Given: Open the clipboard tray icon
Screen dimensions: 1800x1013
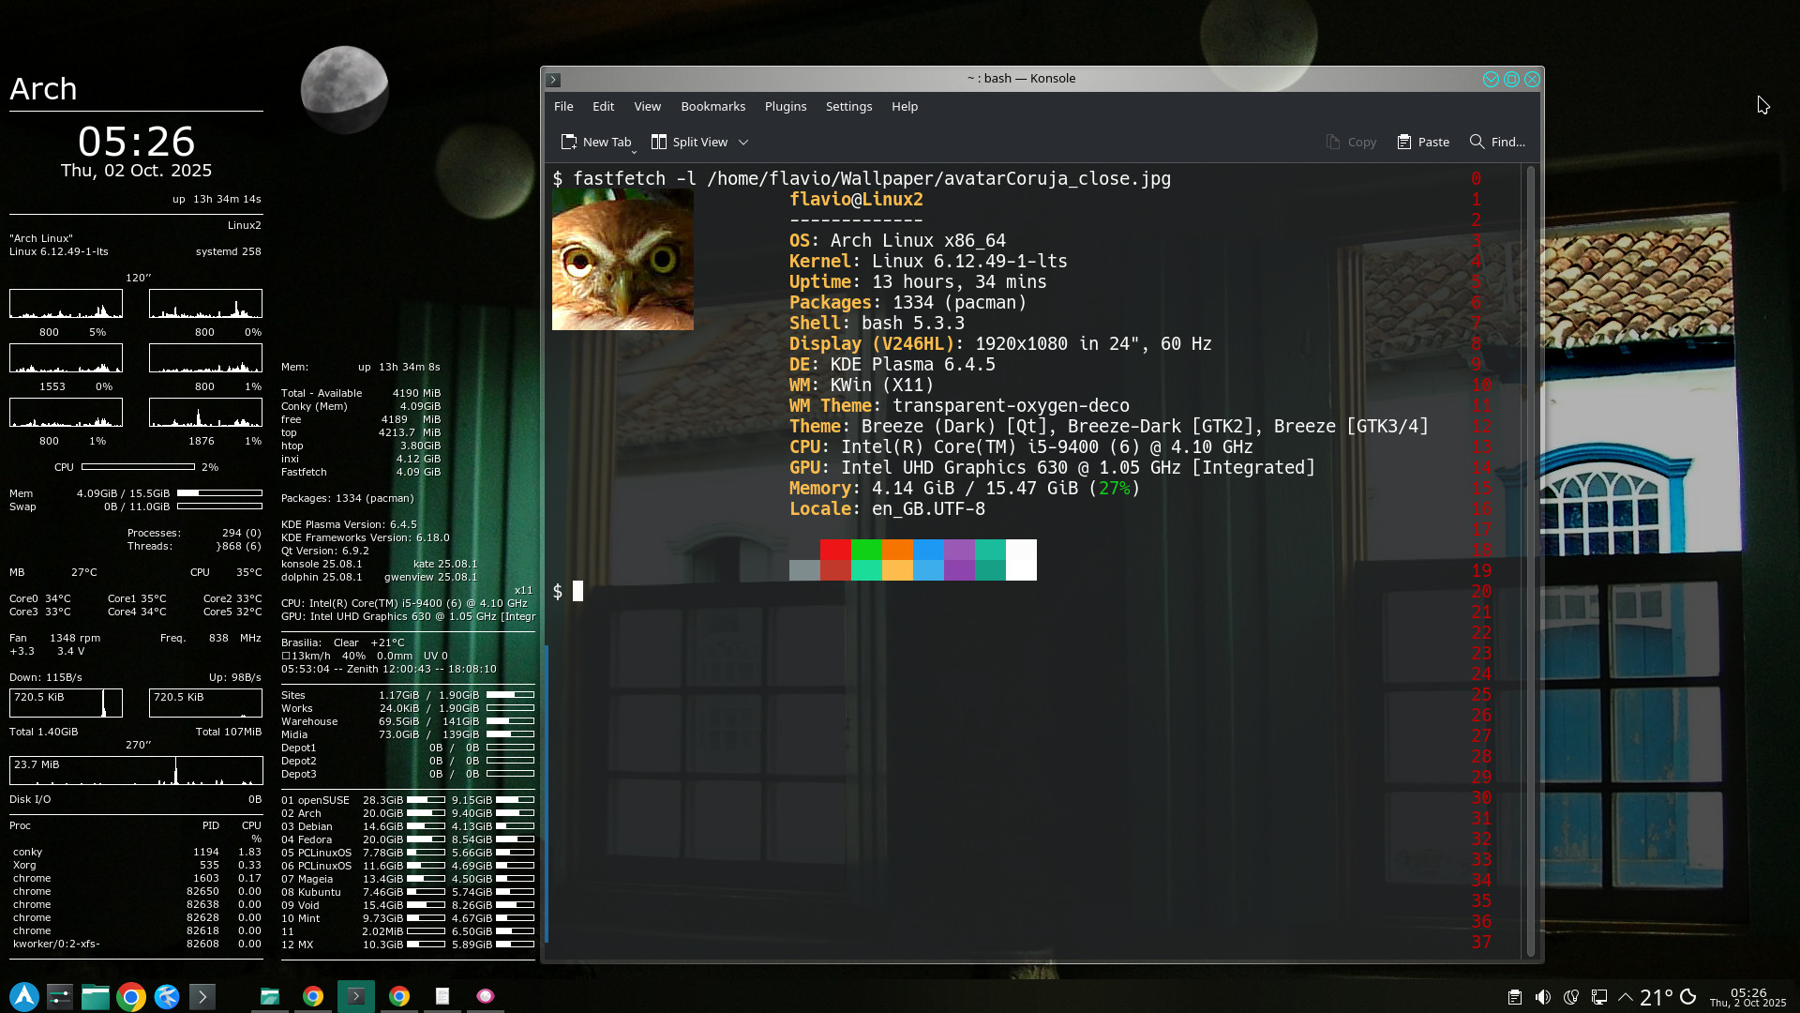Looking at the screenshot, I should pyautogui.click(x=1514, y=997).
